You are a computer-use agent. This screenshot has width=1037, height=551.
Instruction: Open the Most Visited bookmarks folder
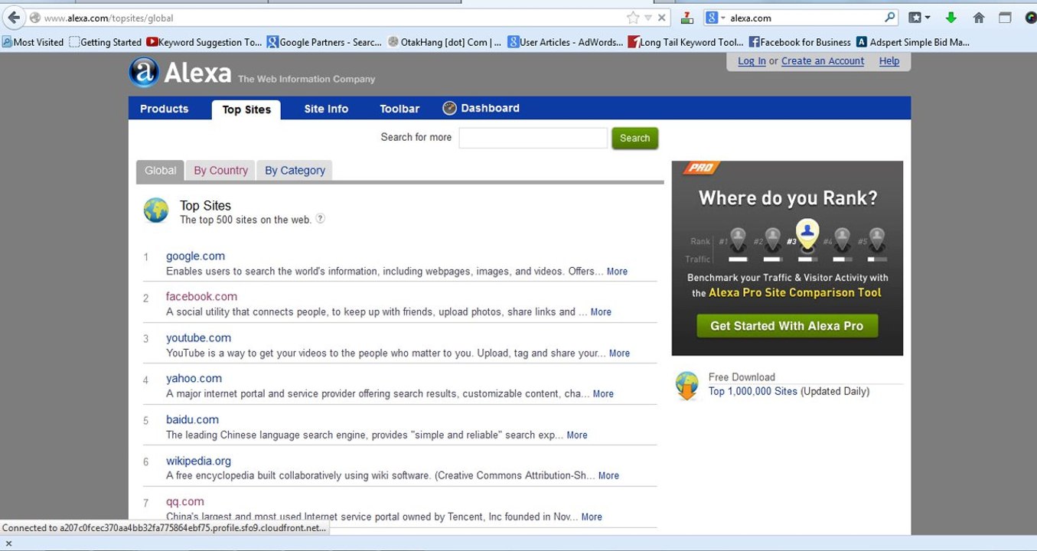coord(33,42)
